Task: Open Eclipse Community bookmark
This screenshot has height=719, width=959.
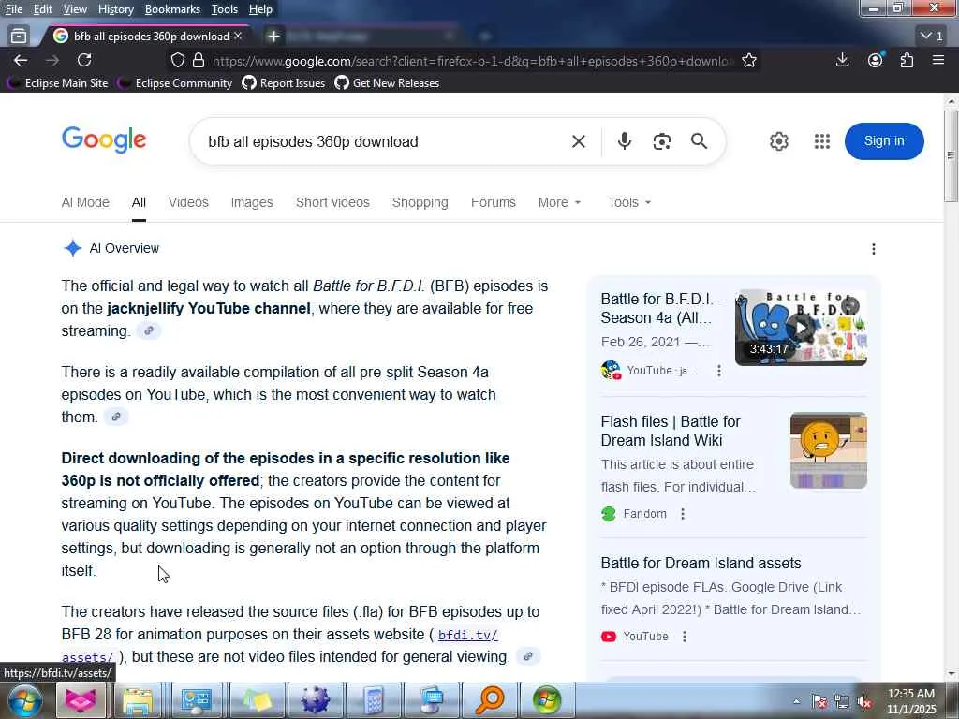Action: [x=175, y=83]
